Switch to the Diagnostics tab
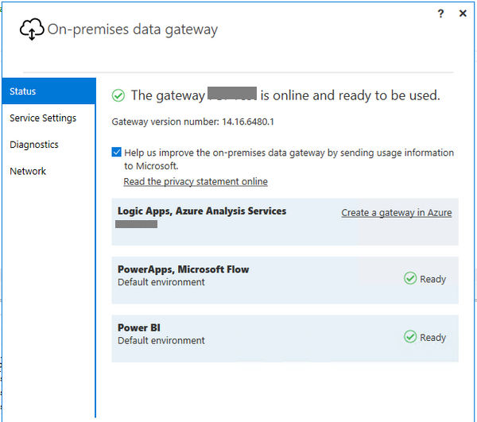Screen dimensions: 477x422 (34, 145)
